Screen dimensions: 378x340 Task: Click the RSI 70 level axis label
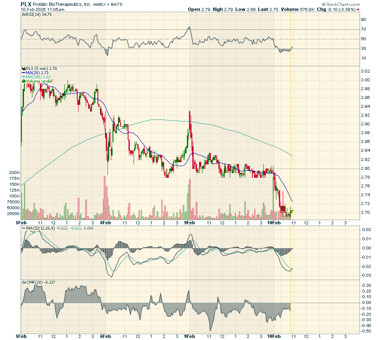[x=363, y=29]
